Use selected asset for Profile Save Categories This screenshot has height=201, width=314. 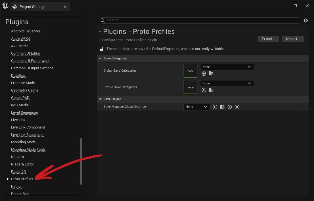[x=204, y=90]
